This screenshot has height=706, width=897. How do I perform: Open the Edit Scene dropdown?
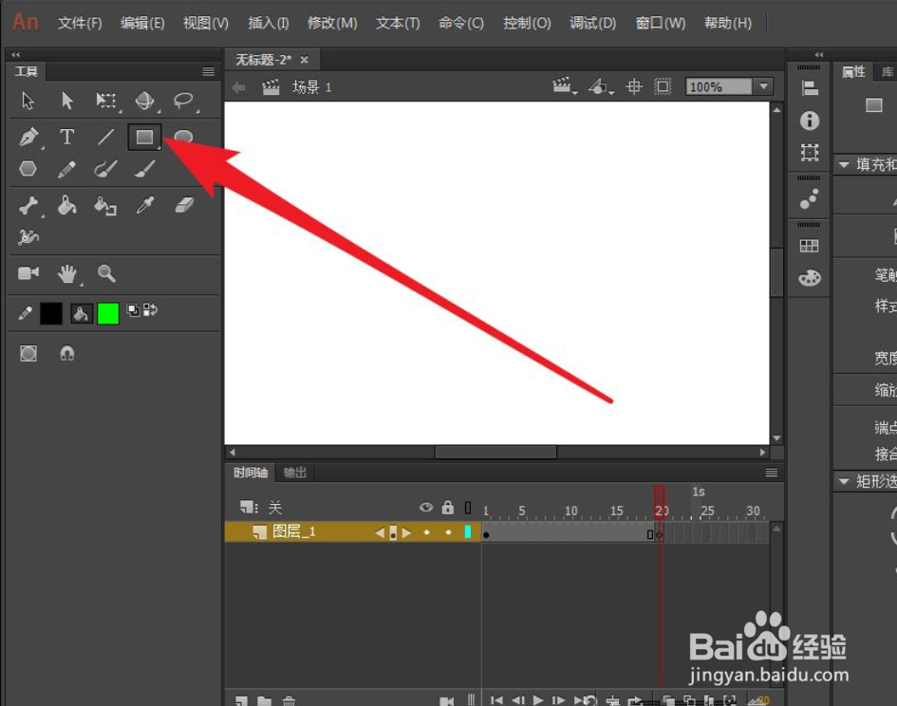[x=565, y=87]
